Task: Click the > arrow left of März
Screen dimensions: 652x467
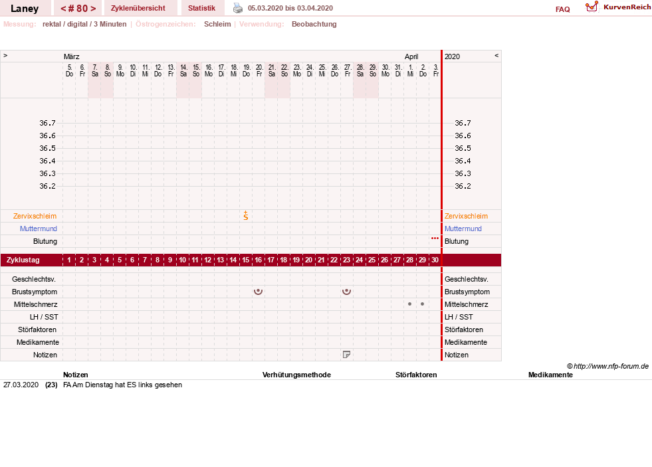Action: 5,55
